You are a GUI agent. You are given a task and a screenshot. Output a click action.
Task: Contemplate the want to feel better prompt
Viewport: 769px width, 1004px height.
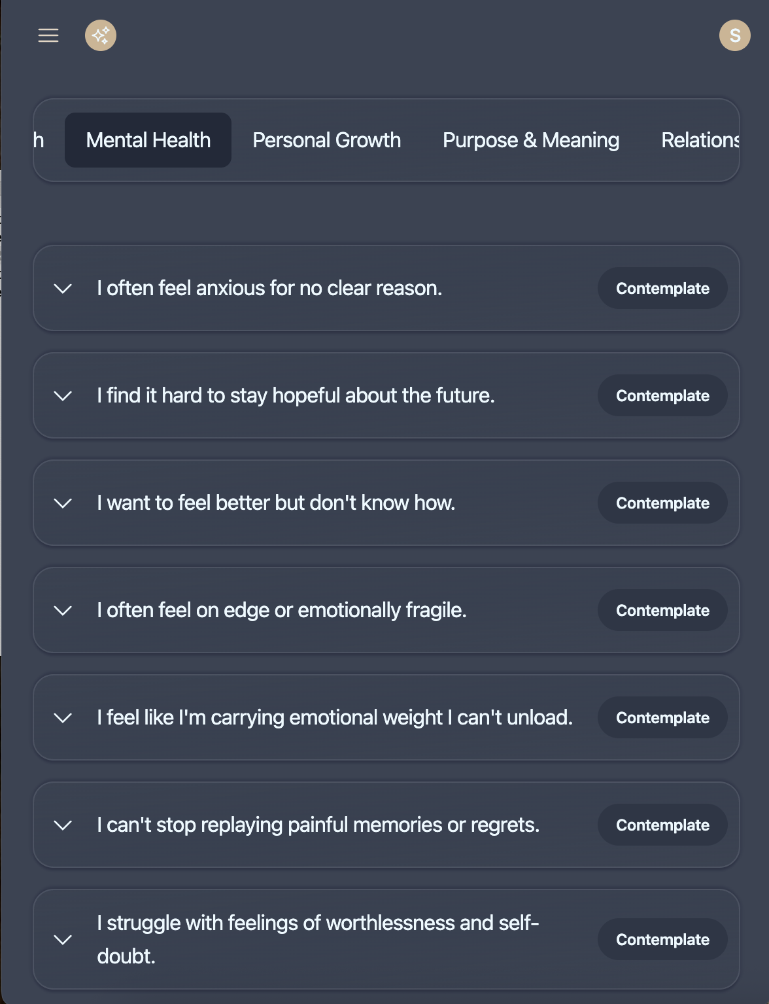[x=662, y=503]
